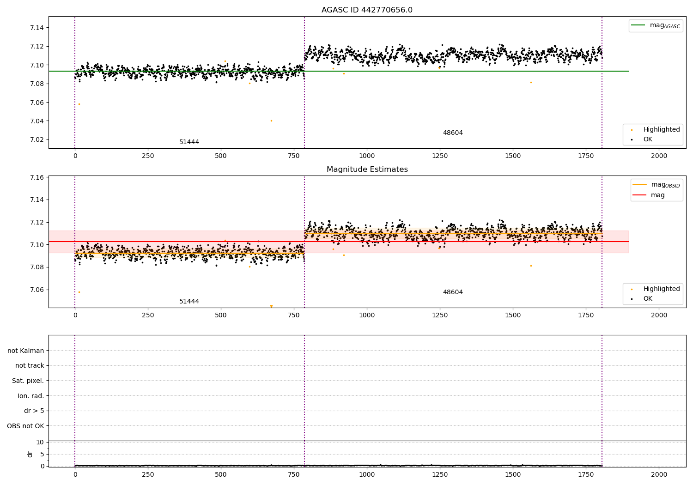693x485 pixels.
Task: Click the 7.14 y-tick label in middle plot
Action: click(x=37, y=200)
